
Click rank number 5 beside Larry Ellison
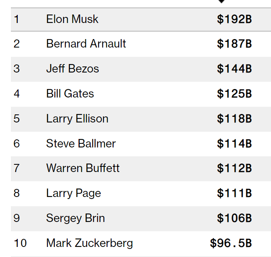[16, 118]
